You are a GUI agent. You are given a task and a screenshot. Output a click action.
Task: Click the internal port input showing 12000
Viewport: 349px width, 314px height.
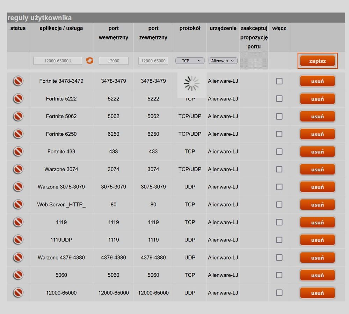(114, 61)
